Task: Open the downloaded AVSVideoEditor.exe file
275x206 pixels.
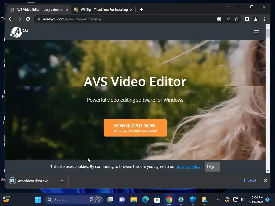Action: click(x=33, y=181)
